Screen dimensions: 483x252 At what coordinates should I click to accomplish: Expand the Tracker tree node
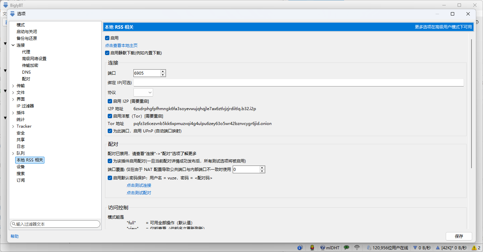13,126
